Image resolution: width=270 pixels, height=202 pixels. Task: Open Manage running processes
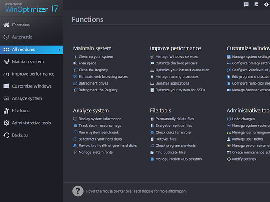coord(177,77)
